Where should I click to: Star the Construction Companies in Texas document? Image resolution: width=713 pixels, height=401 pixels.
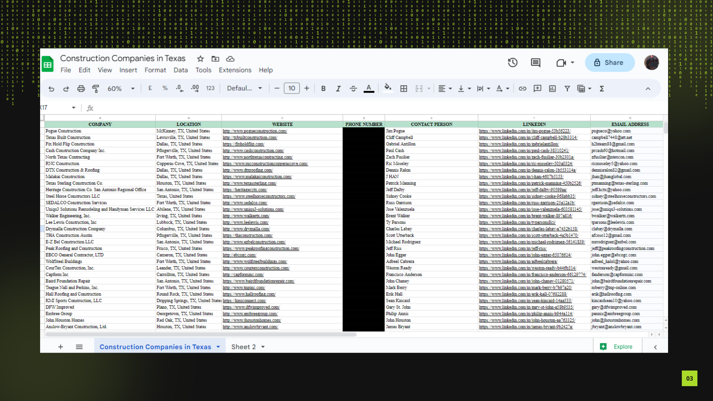coord(201,59)
